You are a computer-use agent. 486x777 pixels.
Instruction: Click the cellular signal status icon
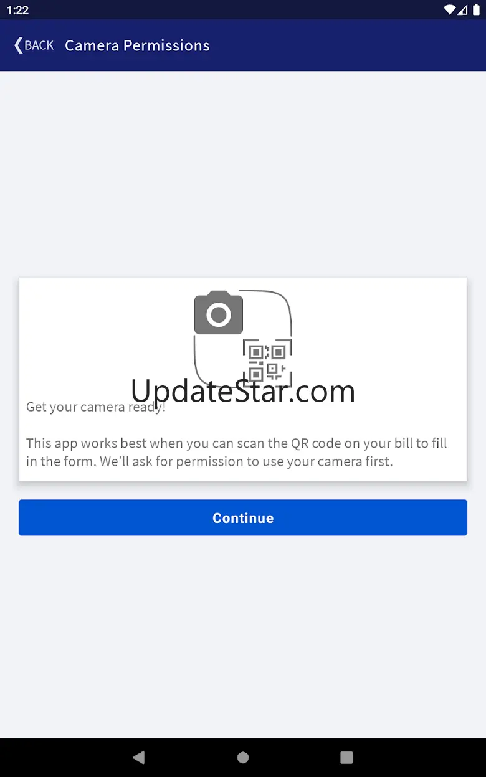coord(462,10)
